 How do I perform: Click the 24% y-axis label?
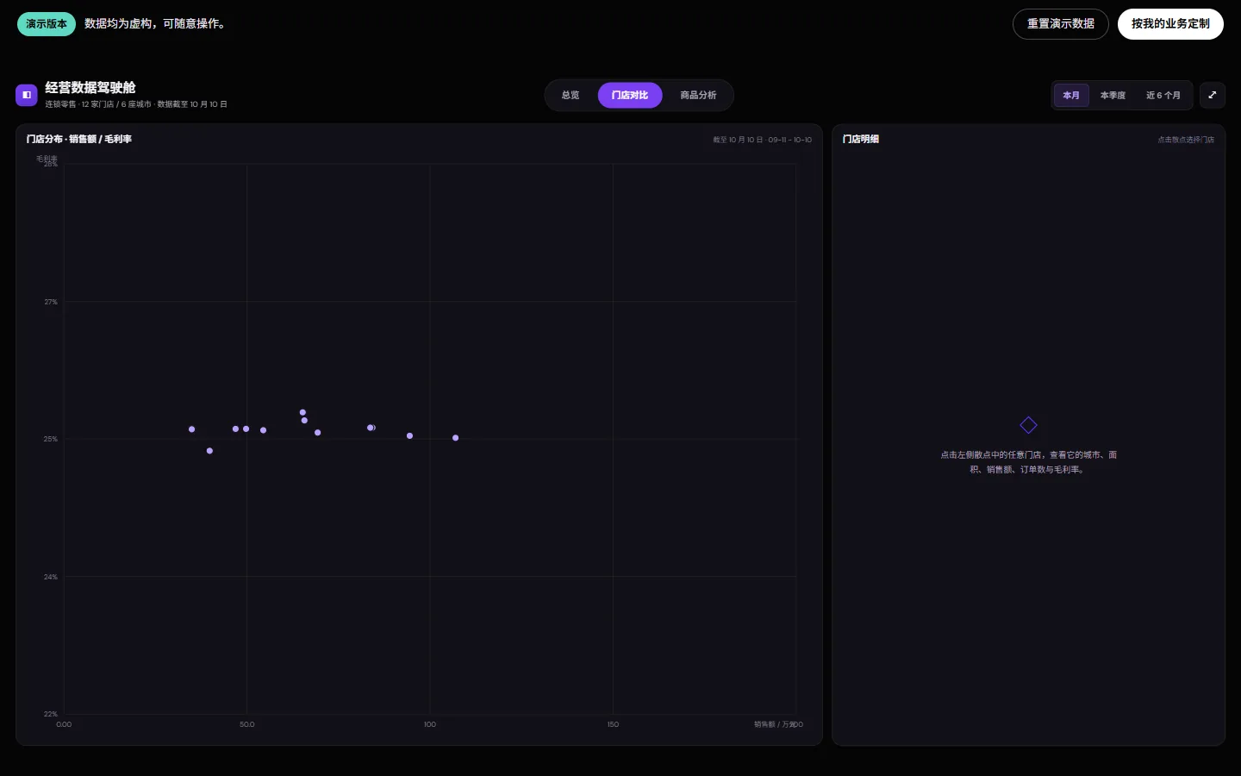[x=51, y=577]
